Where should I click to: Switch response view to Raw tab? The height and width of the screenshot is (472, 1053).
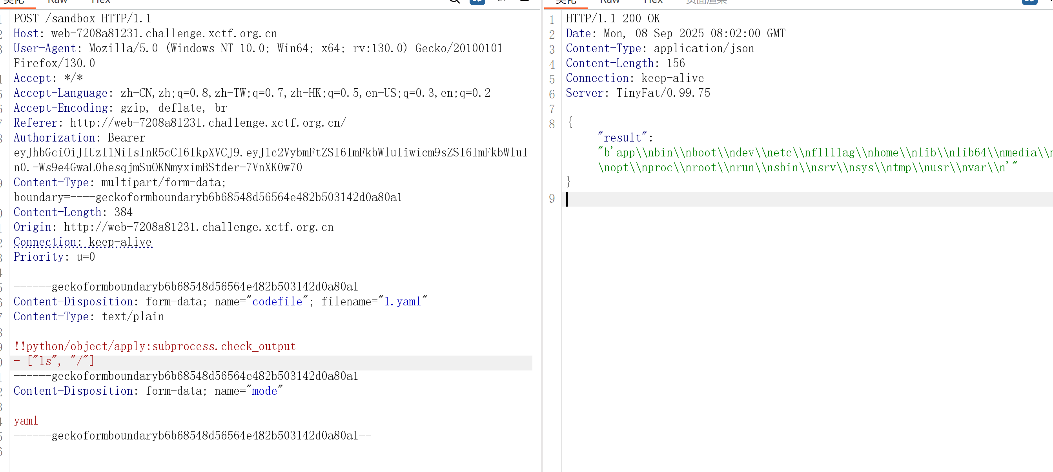[610, 2]
